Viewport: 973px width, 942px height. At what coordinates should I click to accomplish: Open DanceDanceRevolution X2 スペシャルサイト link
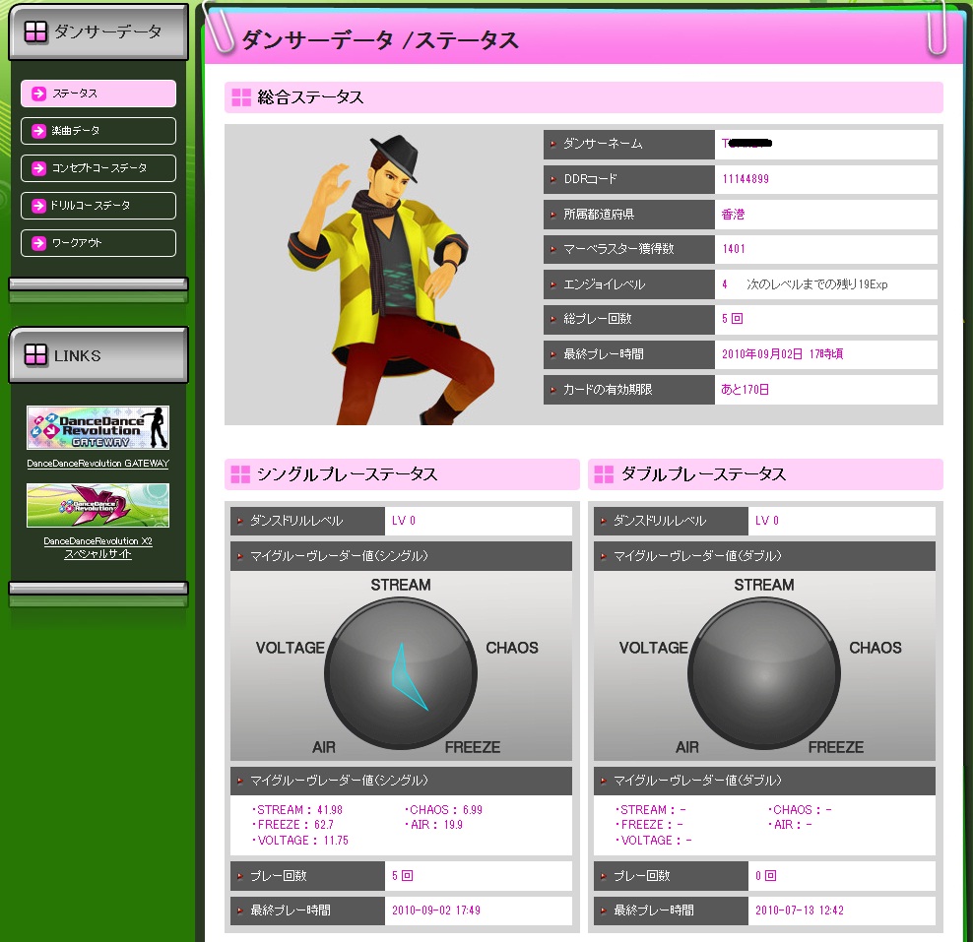(x=97, y=547)
